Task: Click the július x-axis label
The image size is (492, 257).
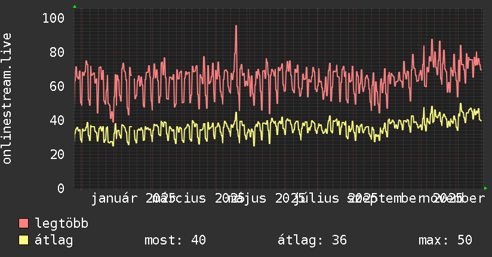Action: 316,198
